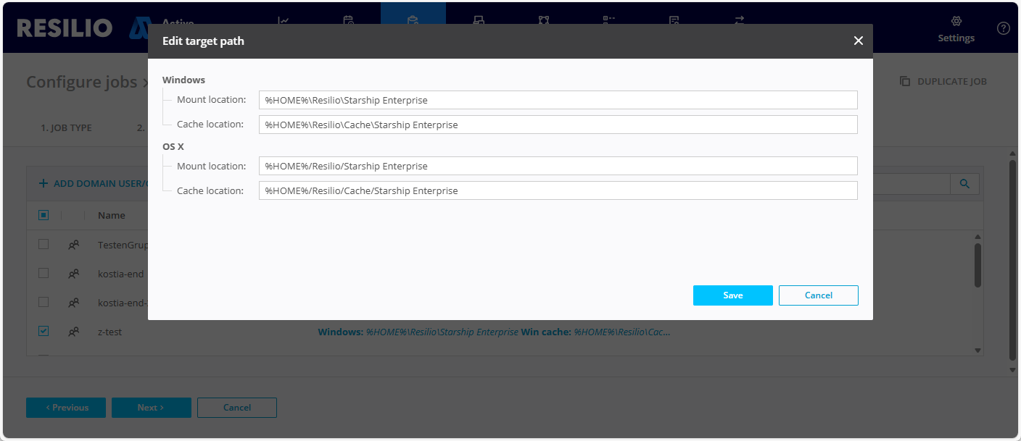Save the target path changes
1021x441 pixels.
click(x=732, y=295)
